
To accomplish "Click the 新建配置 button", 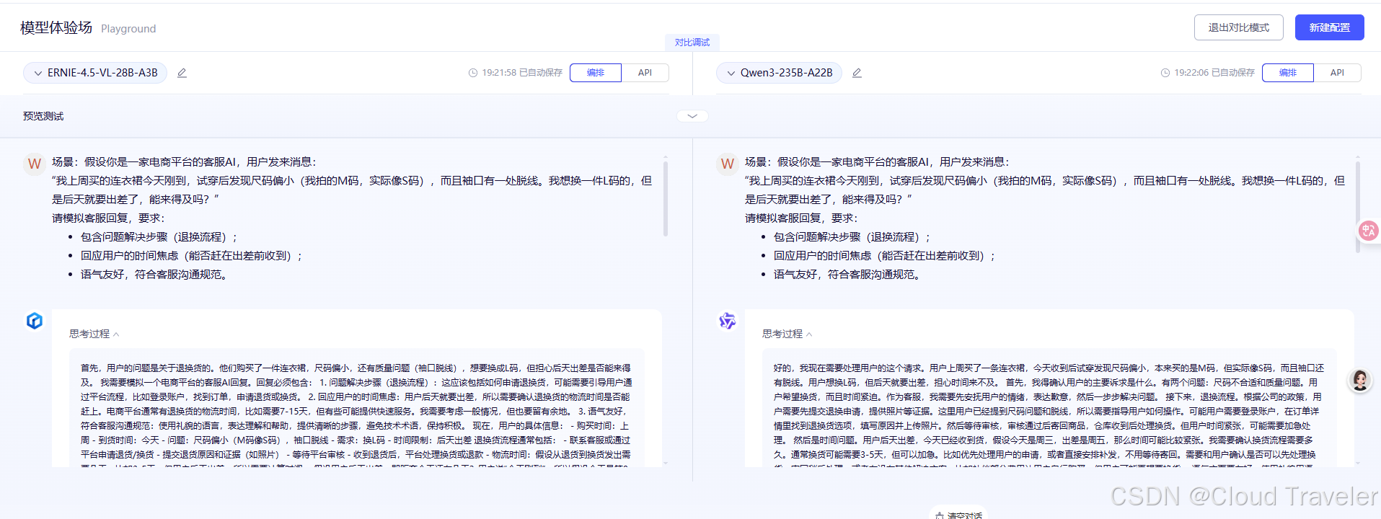I will pyautogui.click(x=1330, y=27).
